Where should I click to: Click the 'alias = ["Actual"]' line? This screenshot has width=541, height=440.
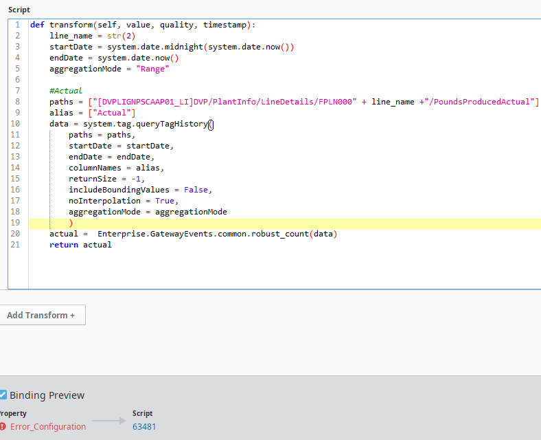[x=93, y=113]
